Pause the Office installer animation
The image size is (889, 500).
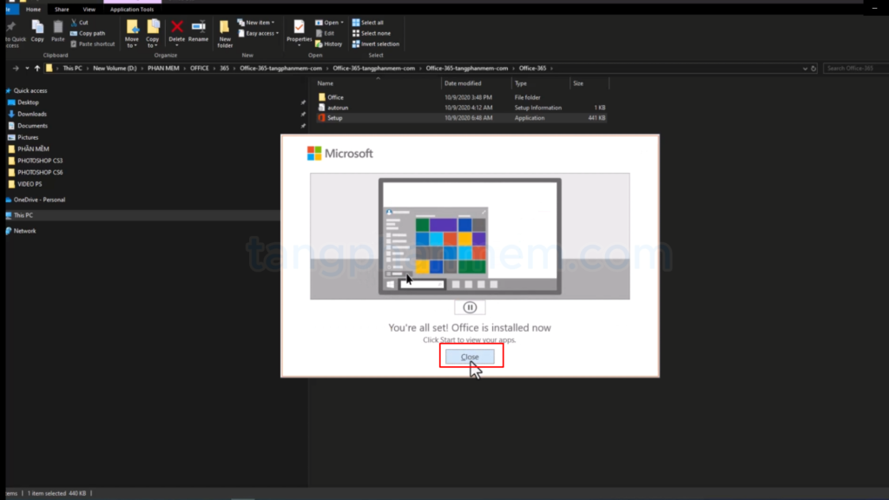click(x=470, y=307)
